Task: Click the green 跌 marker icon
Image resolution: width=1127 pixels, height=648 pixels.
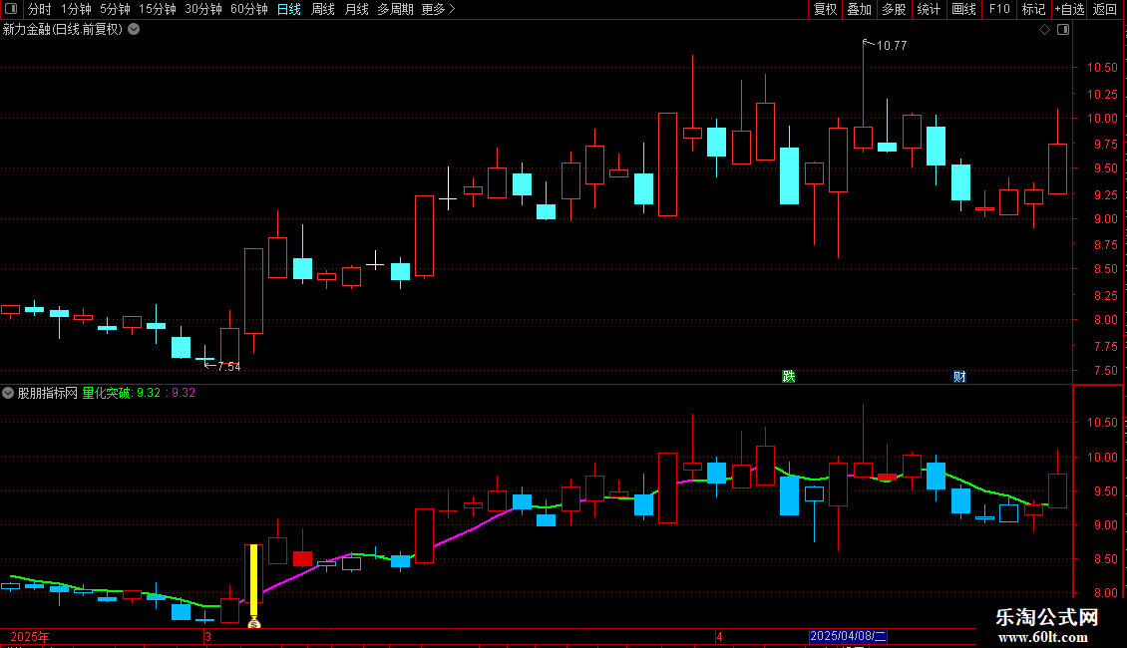Action: point(789,377)
